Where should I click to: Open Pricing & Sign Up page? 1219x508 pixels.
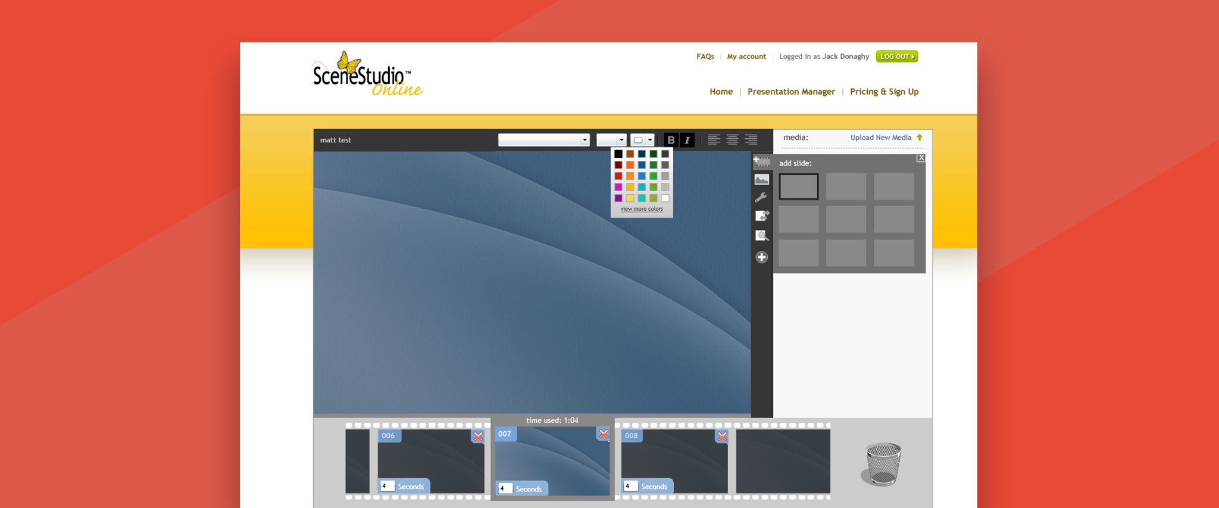884,92
